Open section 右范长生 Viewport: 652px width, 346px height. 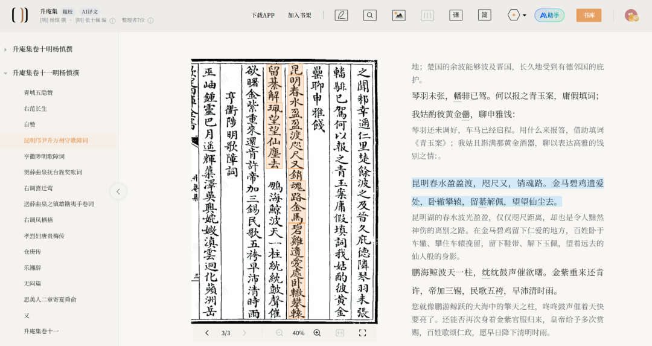click(x=36, y=109)
